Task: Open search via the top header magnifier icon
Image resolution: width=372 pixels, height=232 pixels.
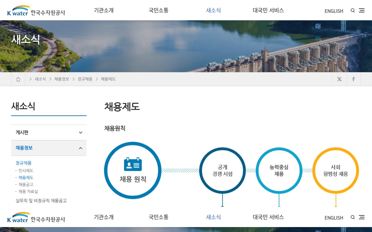Action: point(353,11)
